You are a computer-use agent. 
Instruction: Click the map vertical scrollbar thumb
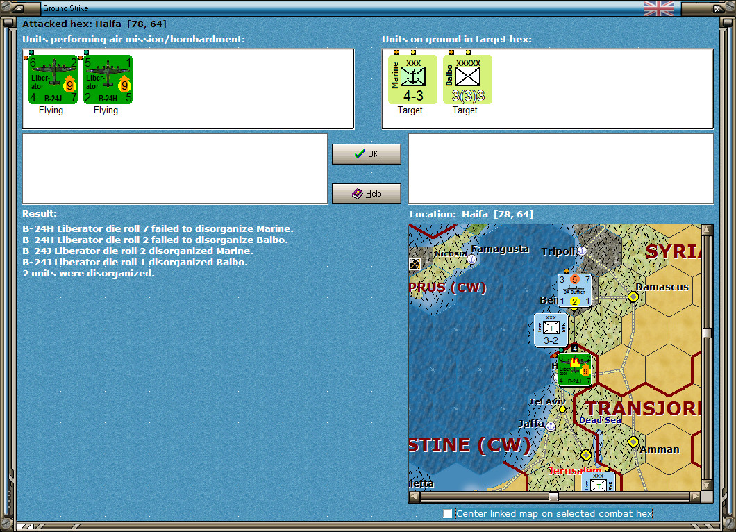pyautogui.click(x=708, y=333)
